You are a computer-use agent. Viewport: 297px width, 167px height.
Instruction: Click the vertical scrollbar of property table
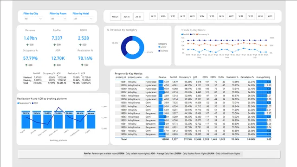click(x=275, y=97)
